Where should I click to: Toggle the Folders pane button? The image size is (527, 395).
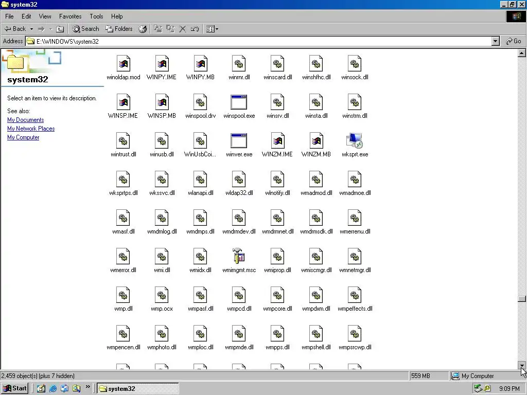point(119,29)
